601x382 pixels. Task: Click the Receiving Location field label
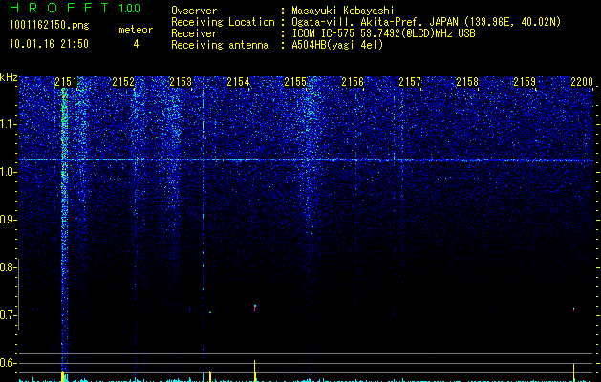coord(223,22)
